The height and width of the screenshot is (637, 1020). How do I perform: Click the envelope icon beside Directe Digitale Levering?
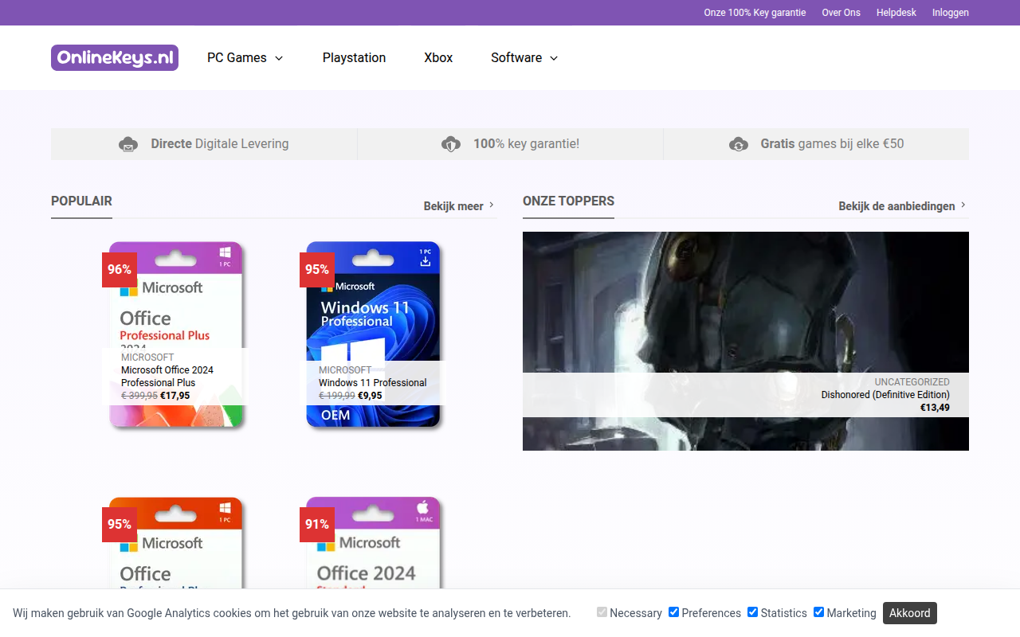click(x=128, y=144)
